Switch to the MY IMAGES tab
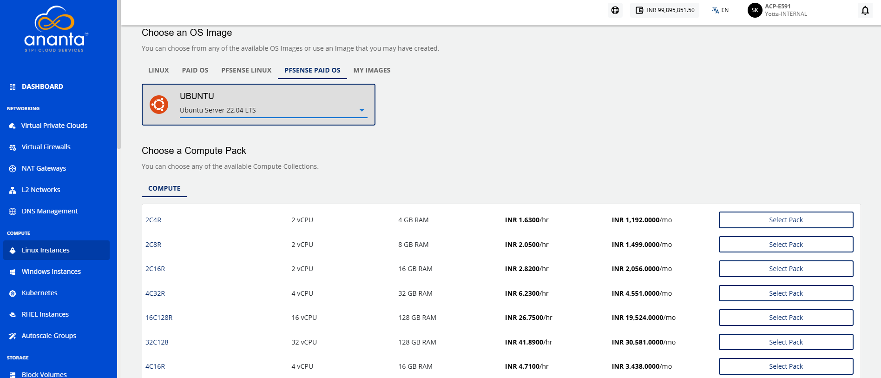Image resolution: width=881 pixels, height=378 pixels. pos(372,70)
